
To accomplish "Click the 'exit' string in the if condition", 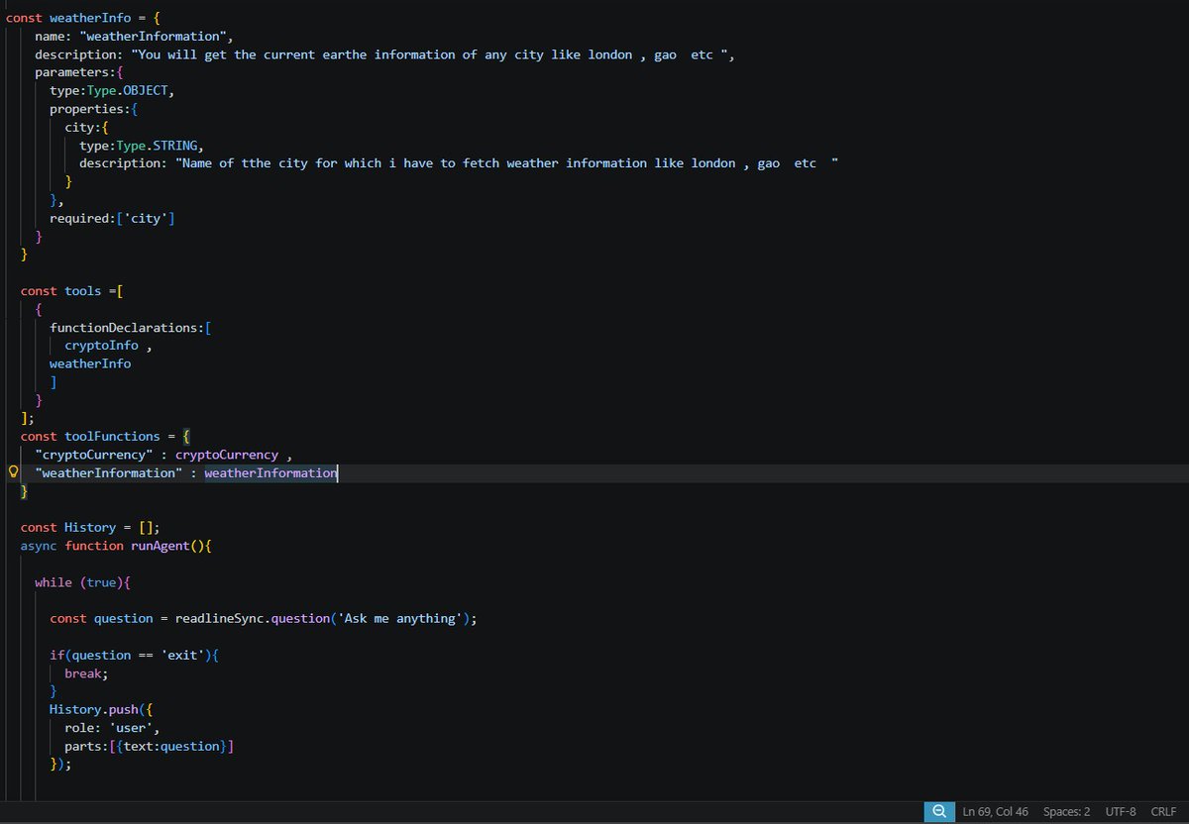I will pos(184,655).
